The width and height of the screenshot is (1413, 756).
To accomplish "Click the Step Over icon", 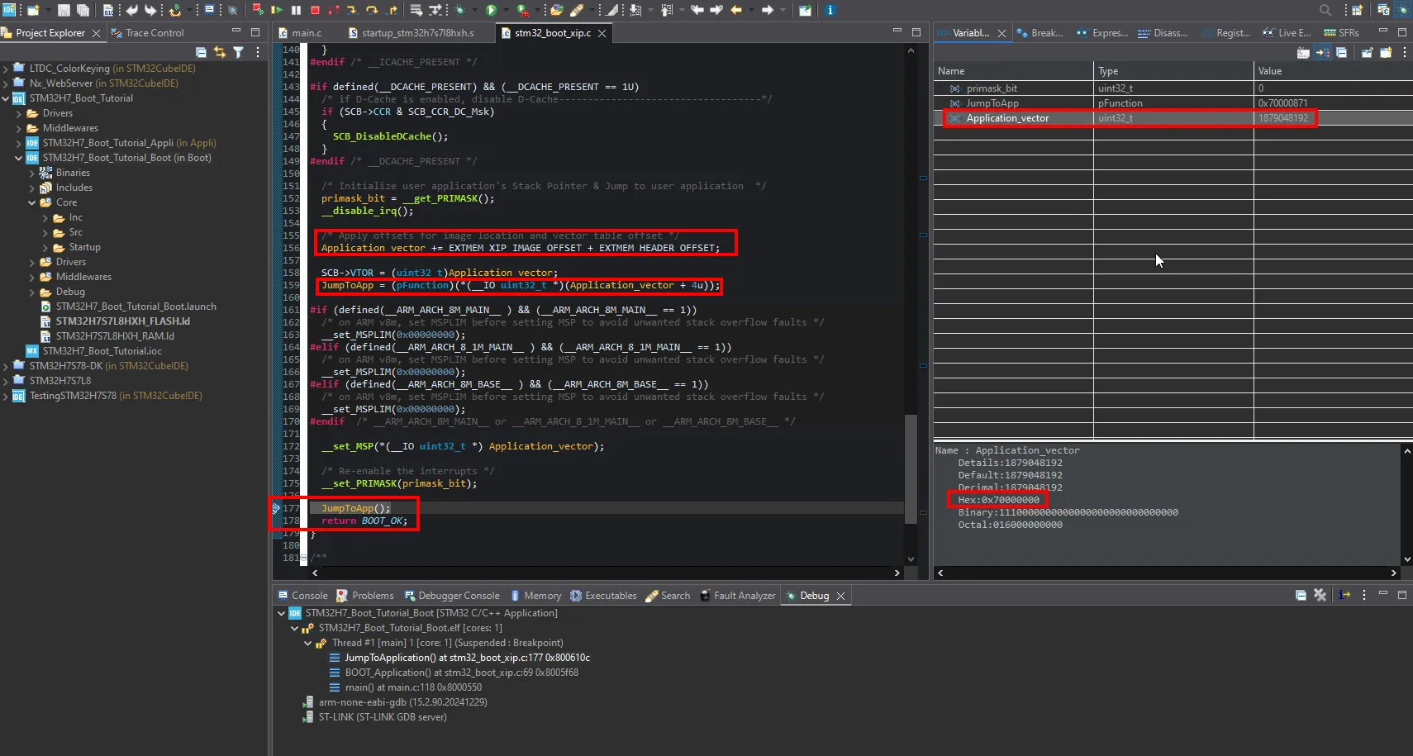I will (x=372, y=10).
